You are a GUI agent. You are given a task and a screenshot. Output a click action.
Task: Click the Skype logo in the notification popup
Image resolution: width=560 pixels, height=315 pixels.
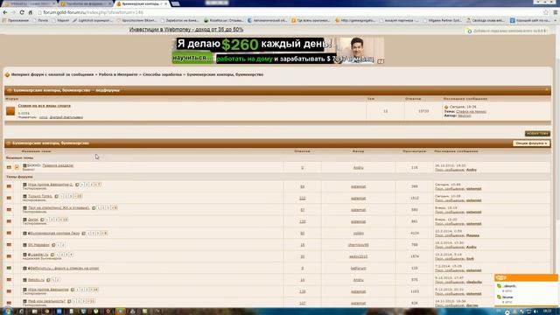tap(501, 277)
